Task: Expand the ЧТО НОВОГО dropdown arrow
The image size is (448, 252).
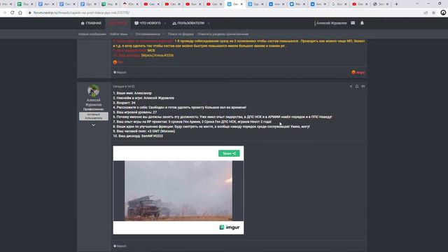Action: point(165,23)
